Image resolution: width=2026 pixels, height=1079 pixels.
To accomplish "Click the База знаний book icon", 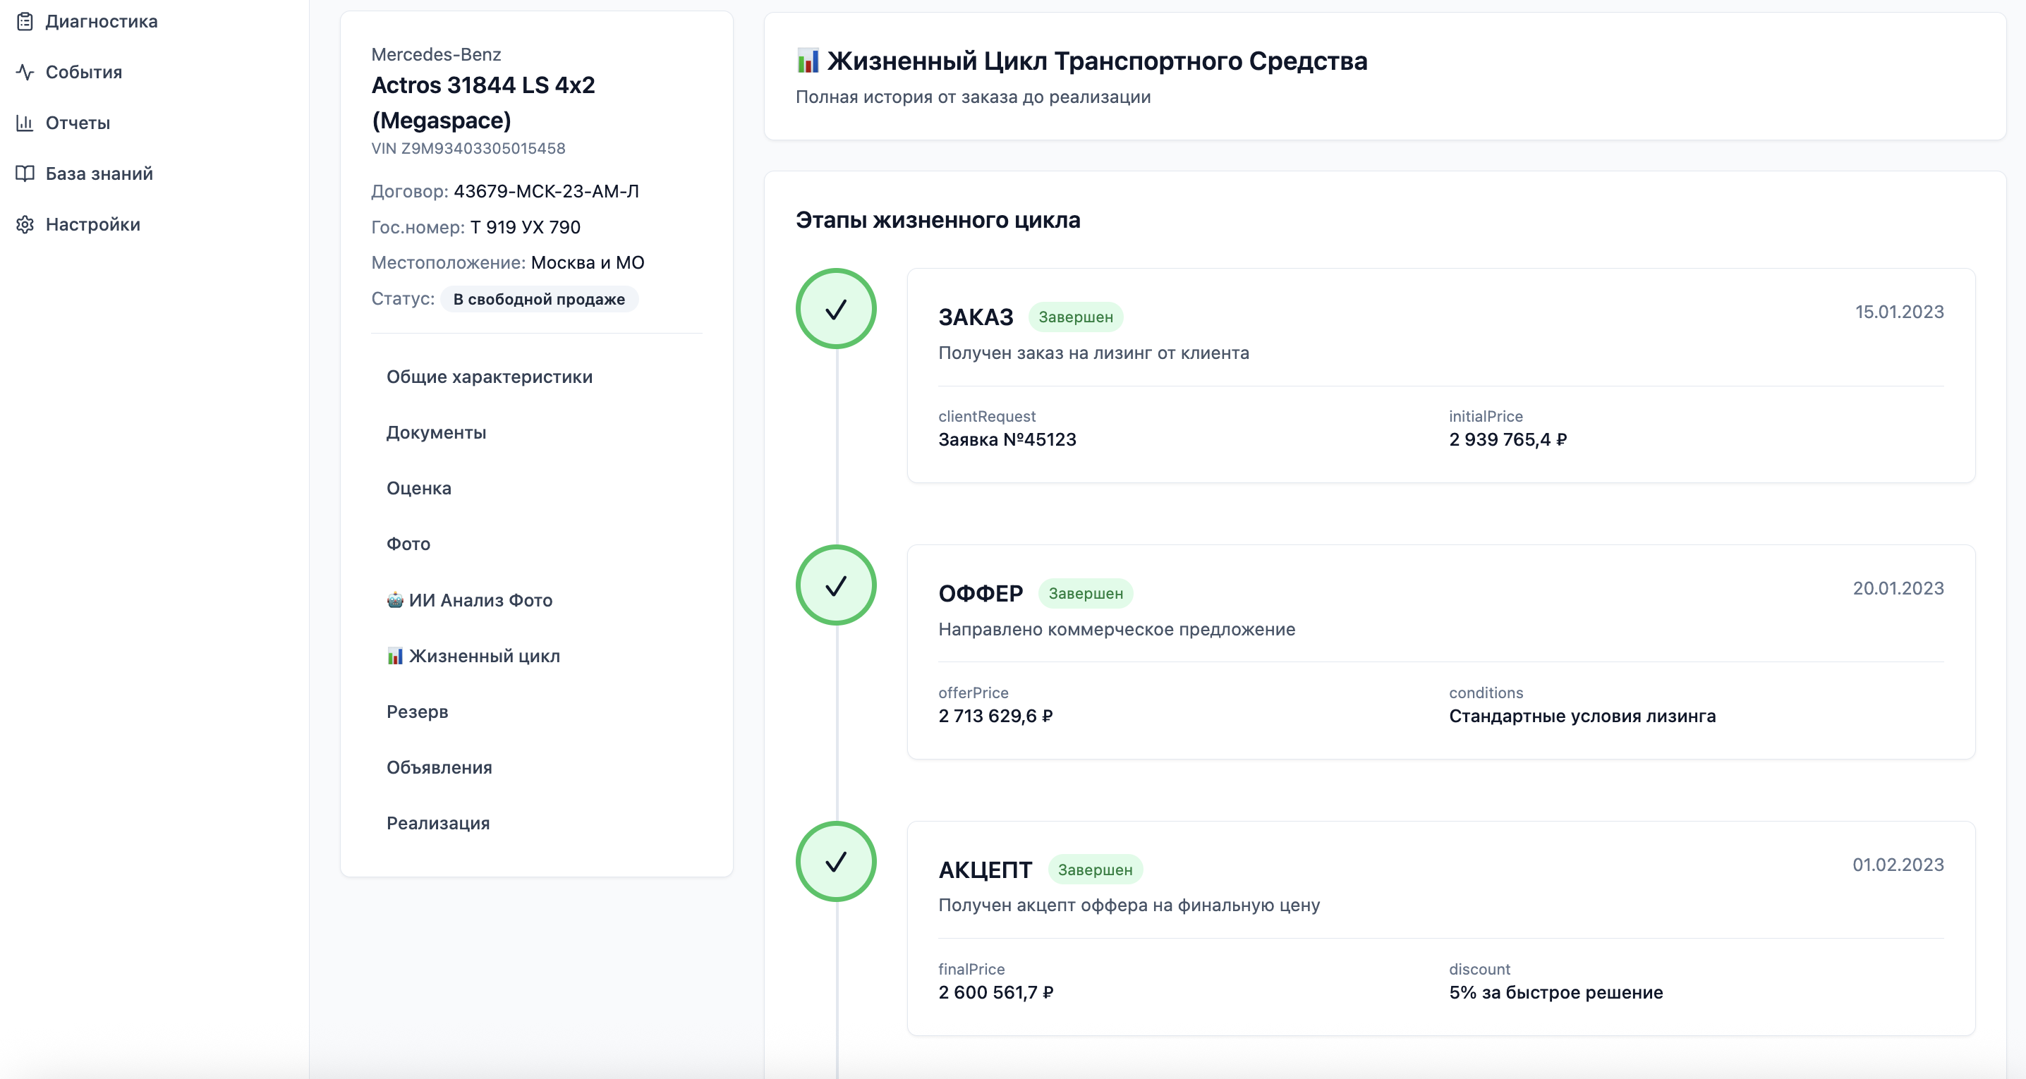I will click(25, 173).
